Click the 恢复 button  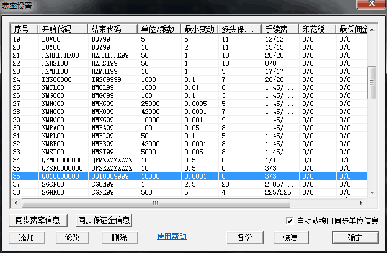[x=291, y=237]
